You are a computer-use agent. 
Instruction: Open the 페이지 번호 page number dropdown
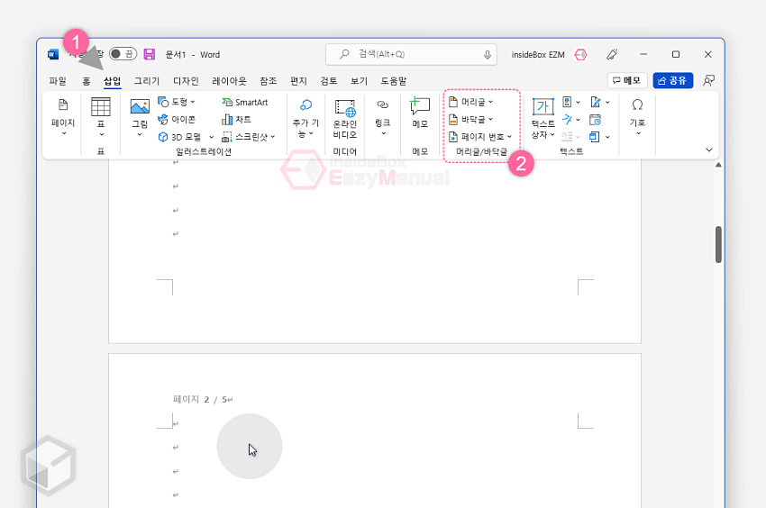pyautogui.click(x=480, y=137)
